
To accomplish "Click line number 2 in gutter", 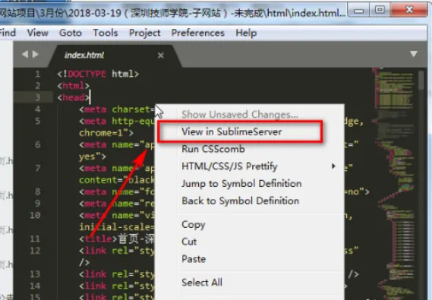I will pos(37,86).
